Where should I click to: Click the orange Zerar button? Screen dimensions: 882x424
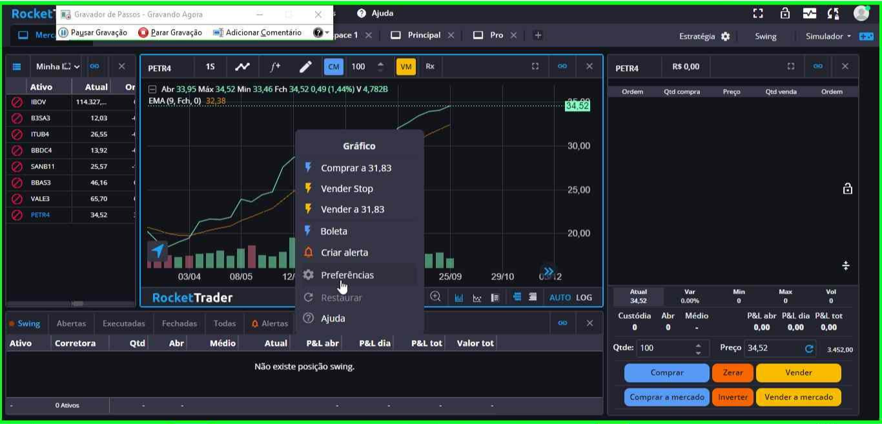pyautogui.click(x=733, y=372)
